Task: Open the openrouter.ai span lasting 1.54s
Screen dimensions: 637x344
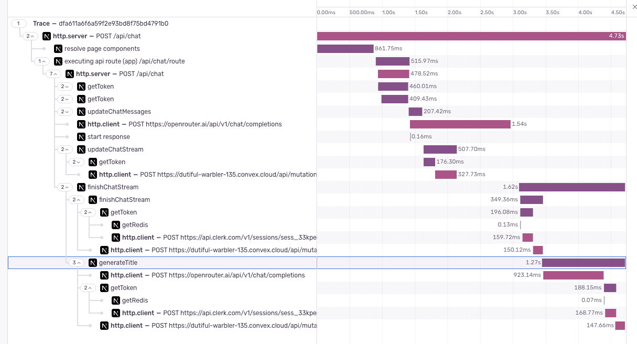Action: [x=460, y=124]
